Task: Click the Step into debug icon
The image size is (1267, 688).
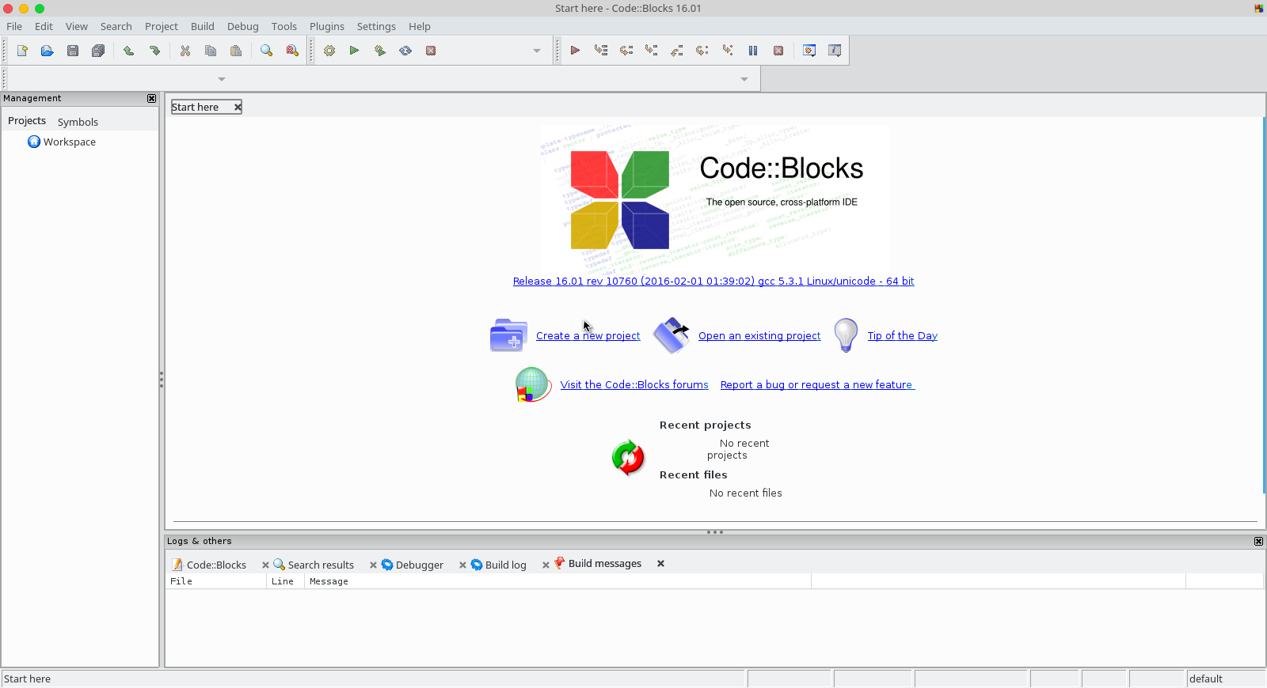Action: [652, 51]
